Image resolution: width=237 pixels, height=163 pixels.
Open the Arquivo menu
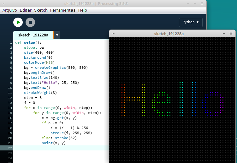(10, 10)
